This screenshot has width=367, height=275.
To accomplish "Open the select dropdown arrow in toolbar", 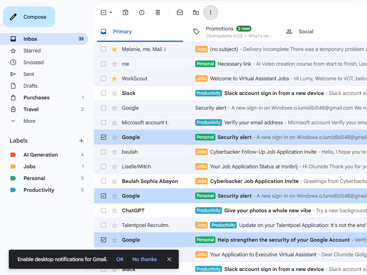I will tap(111, 12).
